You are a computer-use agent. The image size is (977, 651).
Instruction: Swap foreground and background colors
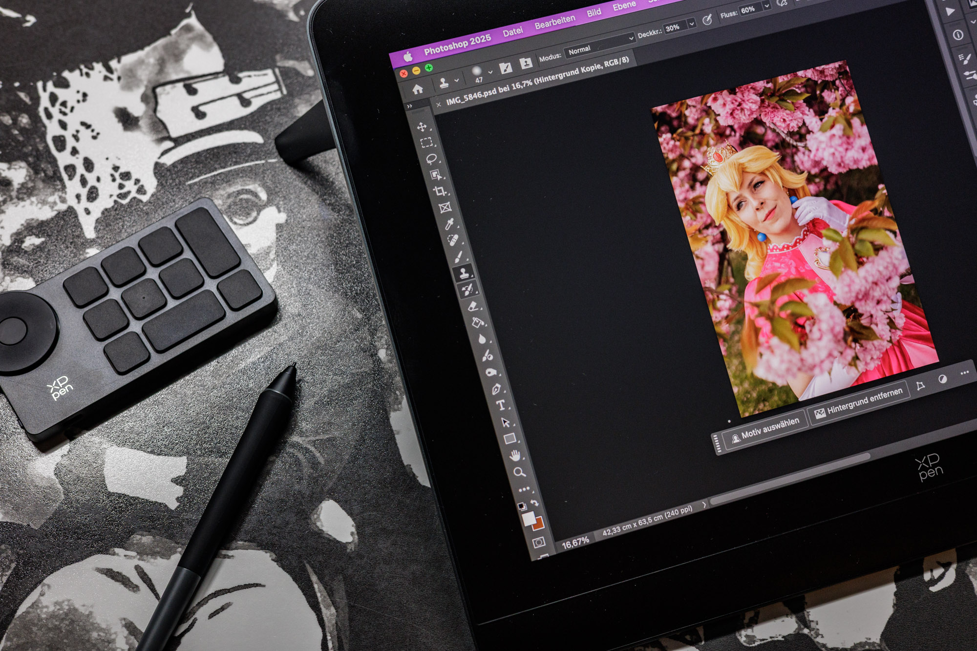(534, 502)
